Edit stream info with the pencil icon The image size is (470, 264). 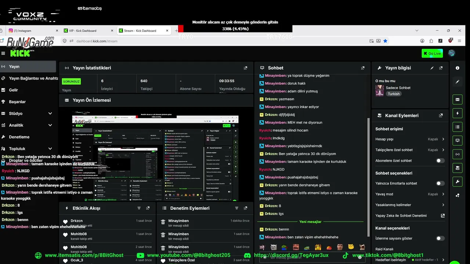coord(432,68)
